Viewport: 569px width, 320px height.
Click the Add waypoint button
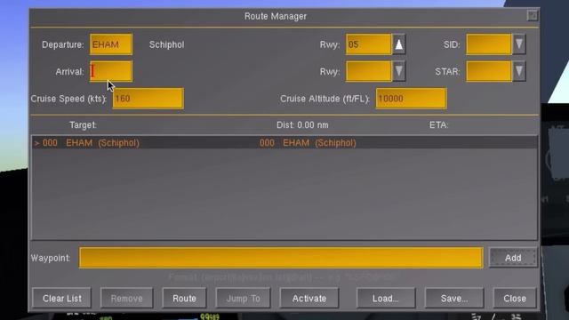pos(513,258)
